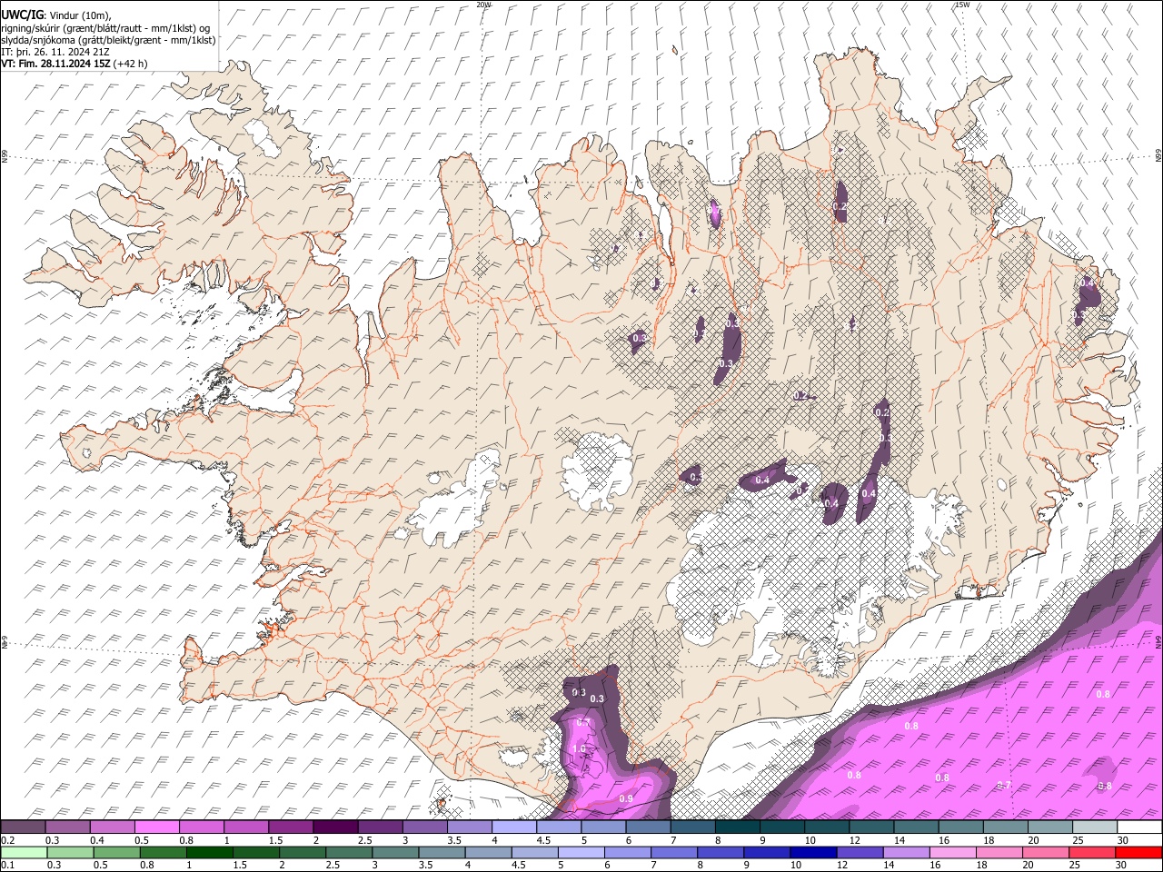Click the lower legend bright red swatch at 30
The height and width of the screenshot is (872, 1163).
[x=1138, y=852]
